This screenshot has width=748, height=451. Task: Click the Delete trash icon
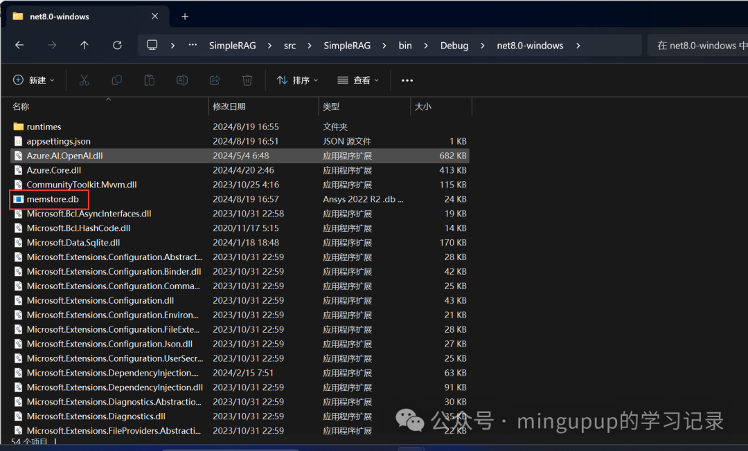pos(247,80)
